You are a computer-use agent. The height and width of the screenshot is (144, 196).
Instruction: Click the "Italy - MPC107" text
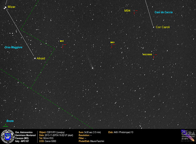click(x=22, y=141)
